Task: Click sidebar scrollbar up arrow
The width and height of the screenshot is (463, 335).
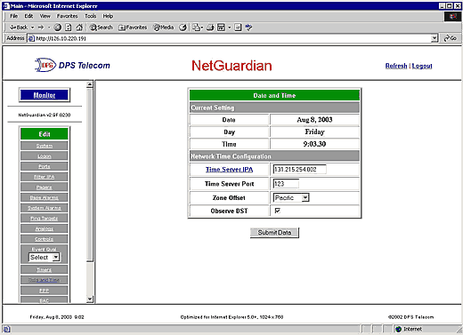Action: 90,84
